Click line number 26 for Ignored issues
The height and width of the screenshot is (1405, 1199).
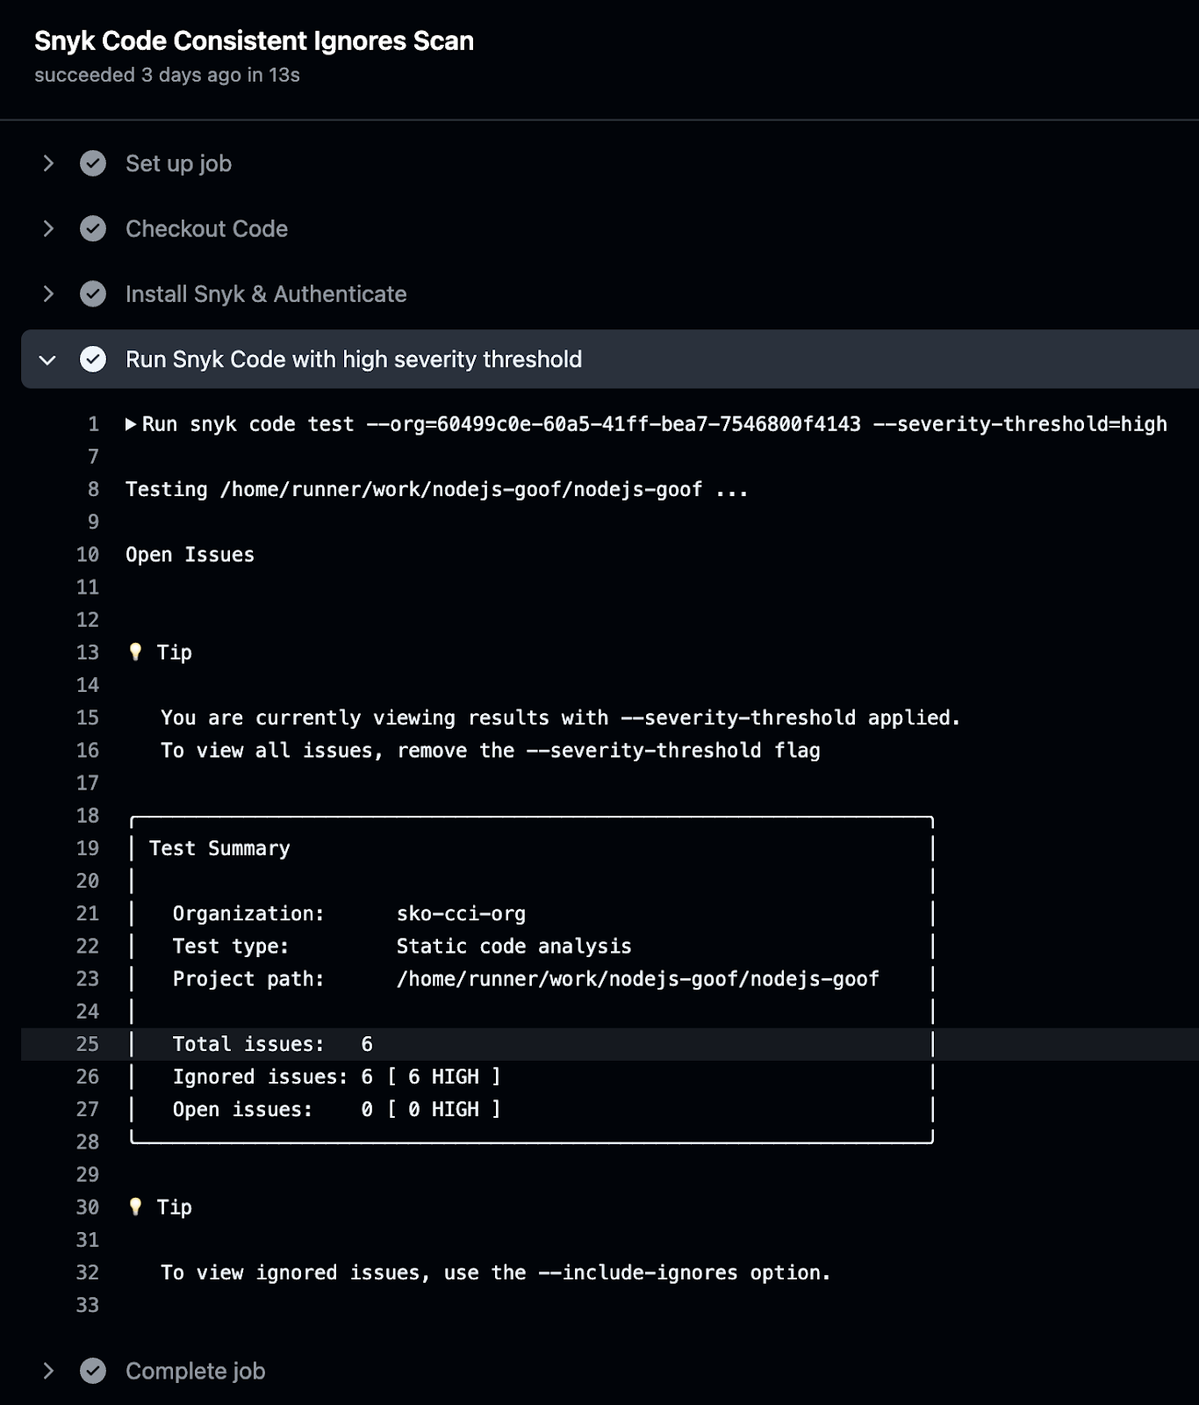coord(88,1077)
